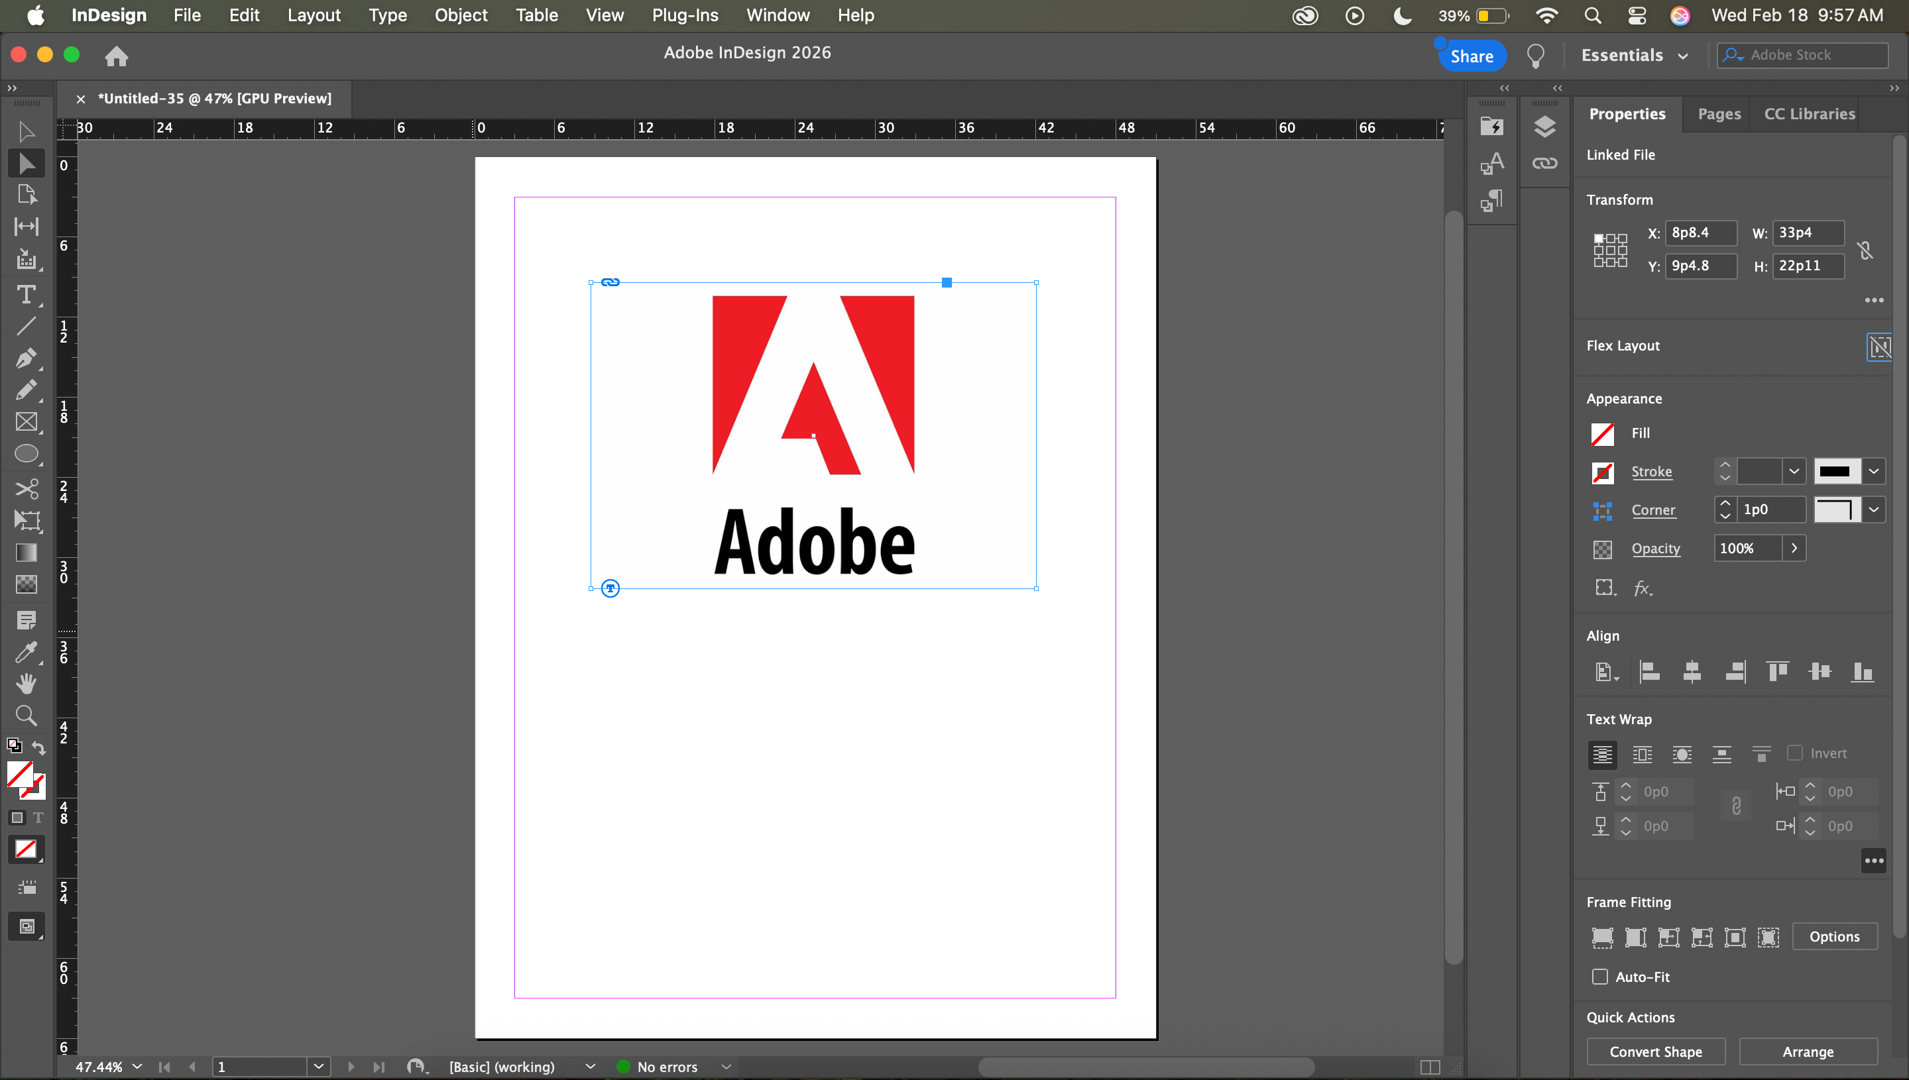Viewport: 1909px width, 1080px height.
Task: Switch to the Pages tab
Action: tap(1718, 114)
